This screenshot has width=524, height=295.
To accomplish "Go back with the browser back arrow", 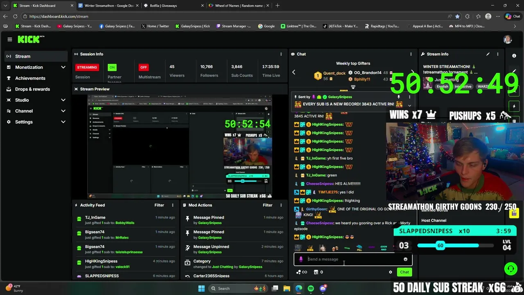I will pos(5,16).
